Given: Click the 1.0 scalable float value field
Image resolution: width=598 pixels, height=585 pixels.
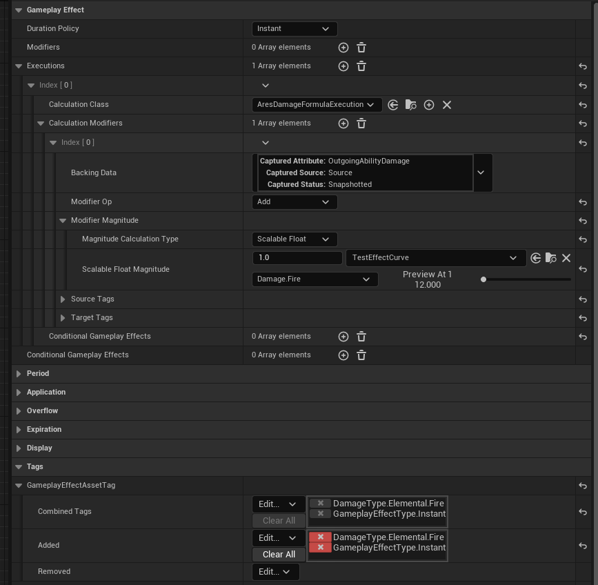Looking at the screenshot, I should click(297, 258).
